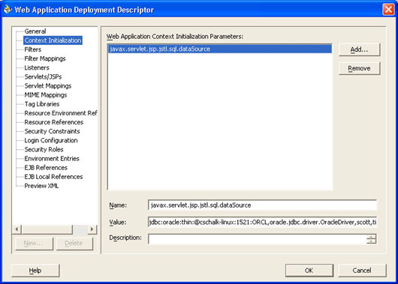Open Preview XML category
Viewport: 398px width, 284px height.
pos(41,186)
